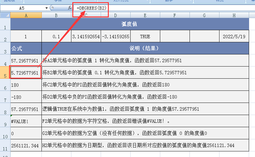Select cell A8 showing 57.29577951
255x157 pixels.
[26, 109]
